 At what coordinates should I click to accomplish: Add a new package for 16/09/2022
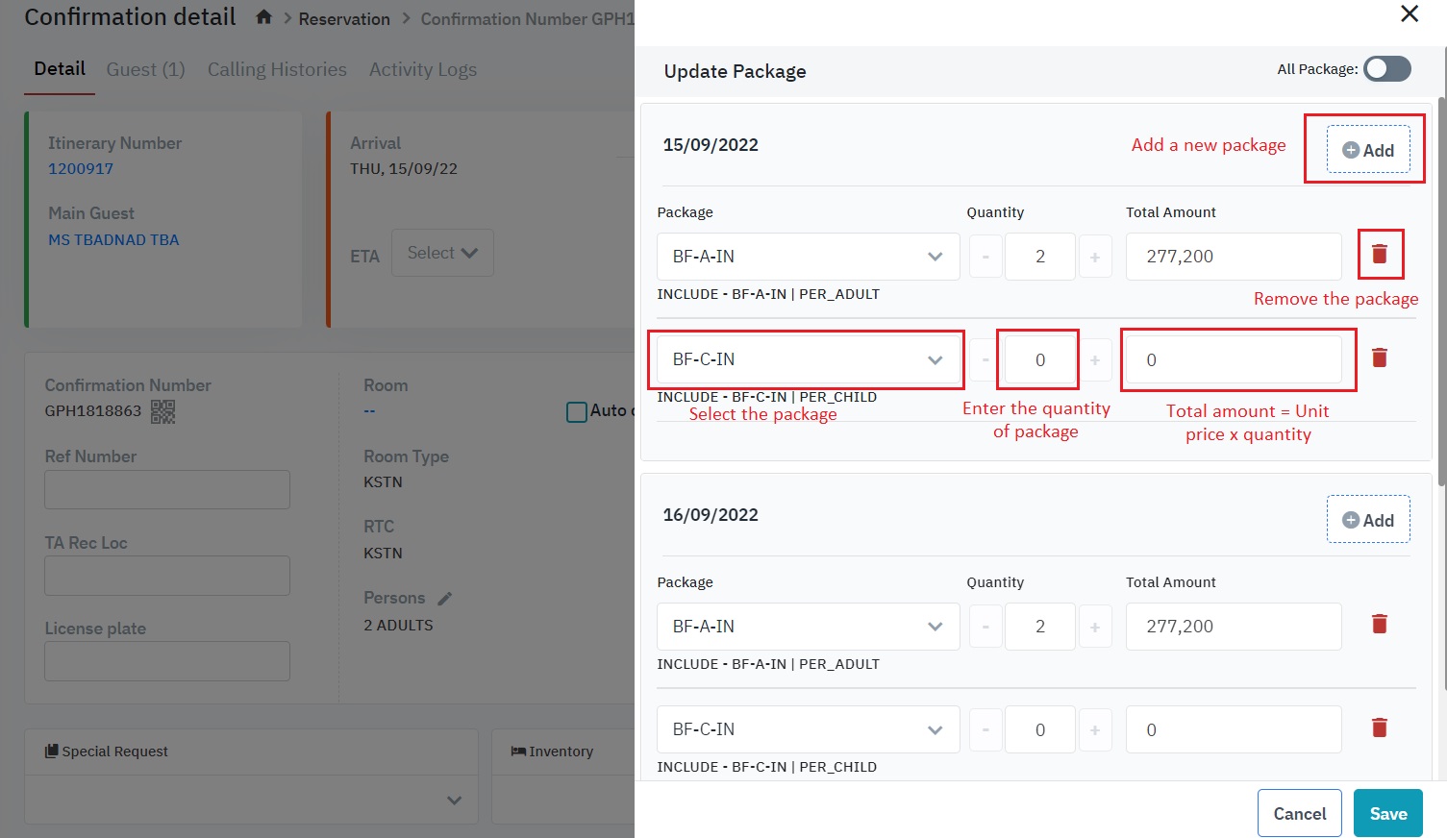(1367, 520)
